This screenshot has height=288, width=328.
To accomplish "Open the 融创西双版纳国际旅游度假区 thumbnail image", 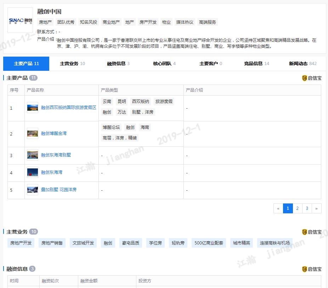I will coord(33,108).
